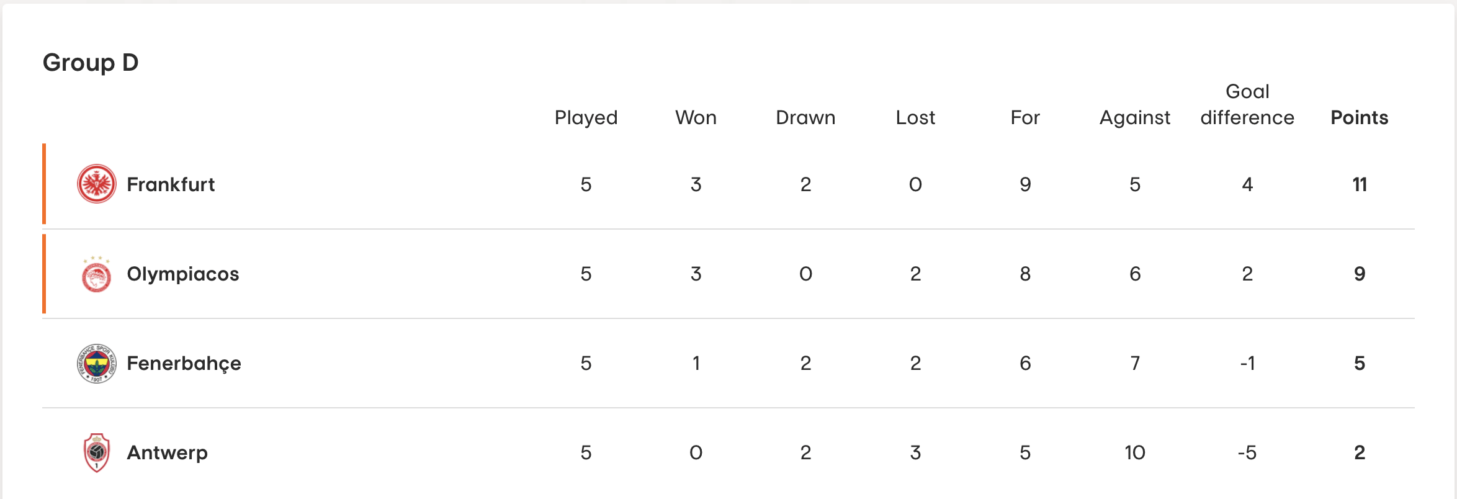Click the Goal difference column header
The image size is (1457, 499).
(1247, 104)
